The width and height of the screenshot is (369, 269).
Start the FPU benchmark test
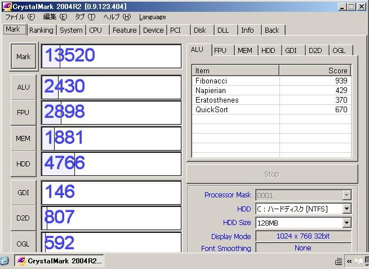coord(24,113)
